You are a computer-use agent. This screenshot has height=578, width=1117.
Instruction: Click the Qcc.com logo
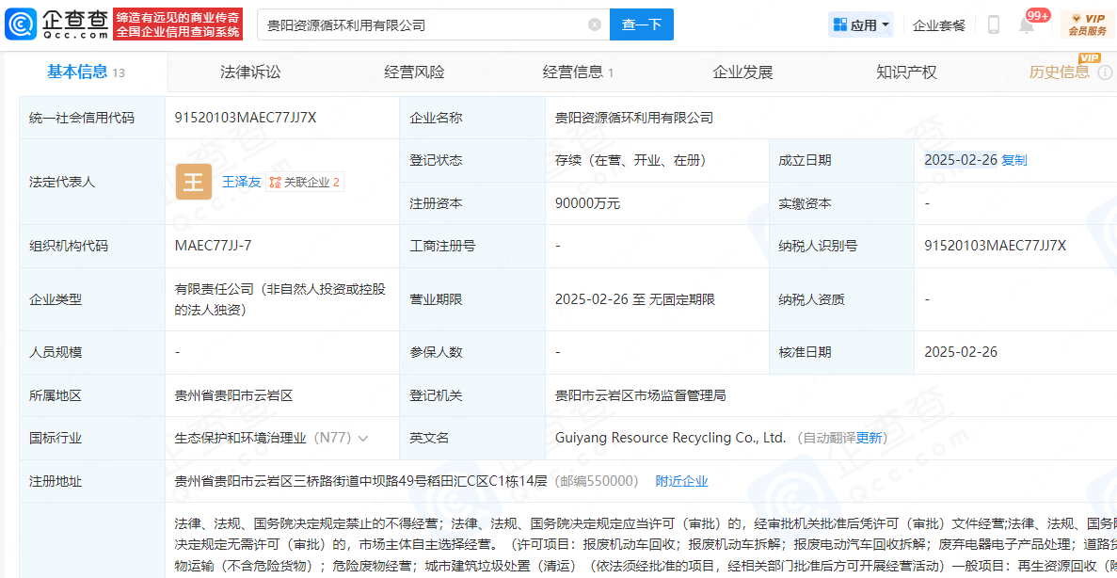pos(56,24)
